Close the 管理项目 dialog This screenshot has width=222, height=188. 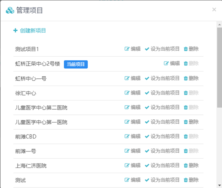tap(214, 10)
